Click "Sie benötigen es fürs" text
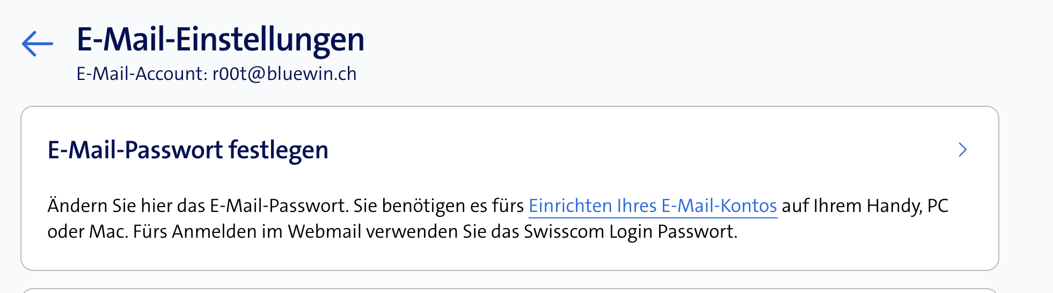1053x293 pixels. [x=438, y=206]
